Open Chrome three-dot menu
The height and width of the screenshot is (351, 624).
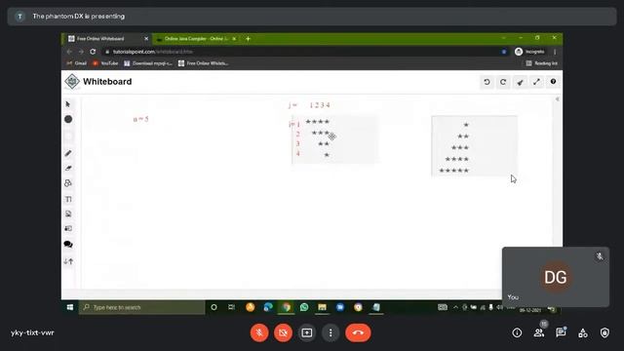click(x=555, y=52)
